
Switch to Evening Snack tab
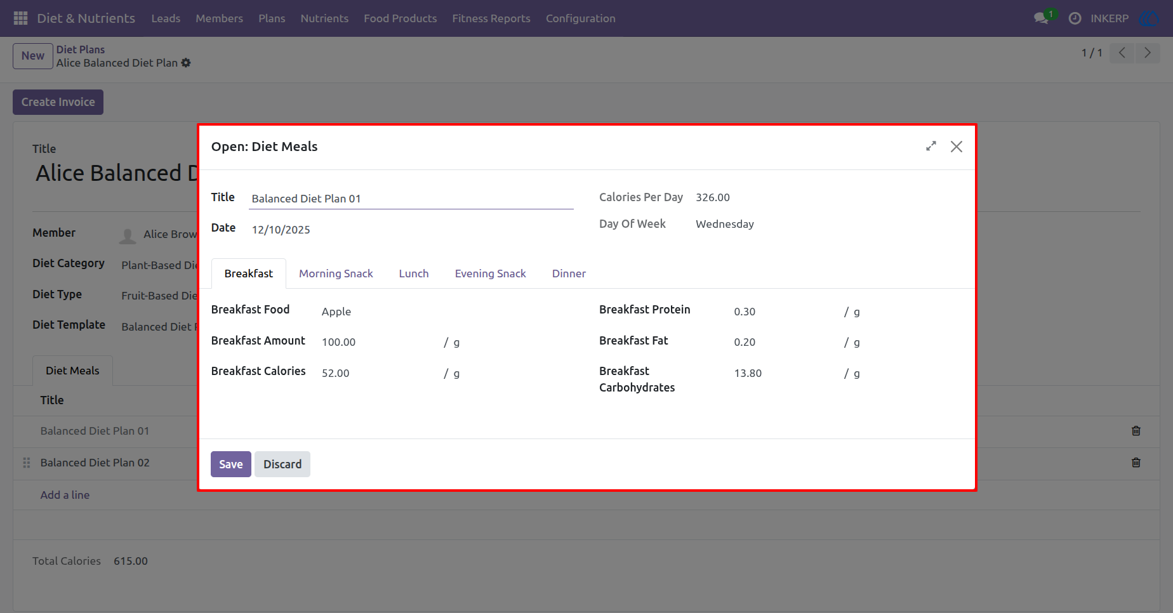pyautogui.click(x=490, y=274)
